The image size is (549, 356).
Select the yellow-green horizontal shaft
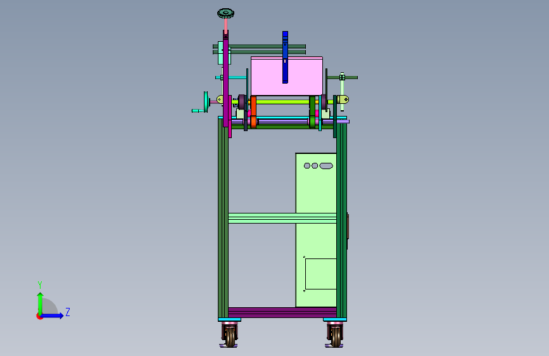282,102
